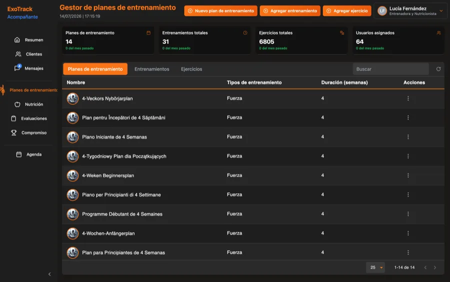Screen dimensions: 450x282
Task: Sort by the Nombre column header
Action: click(x=76, y=82)
